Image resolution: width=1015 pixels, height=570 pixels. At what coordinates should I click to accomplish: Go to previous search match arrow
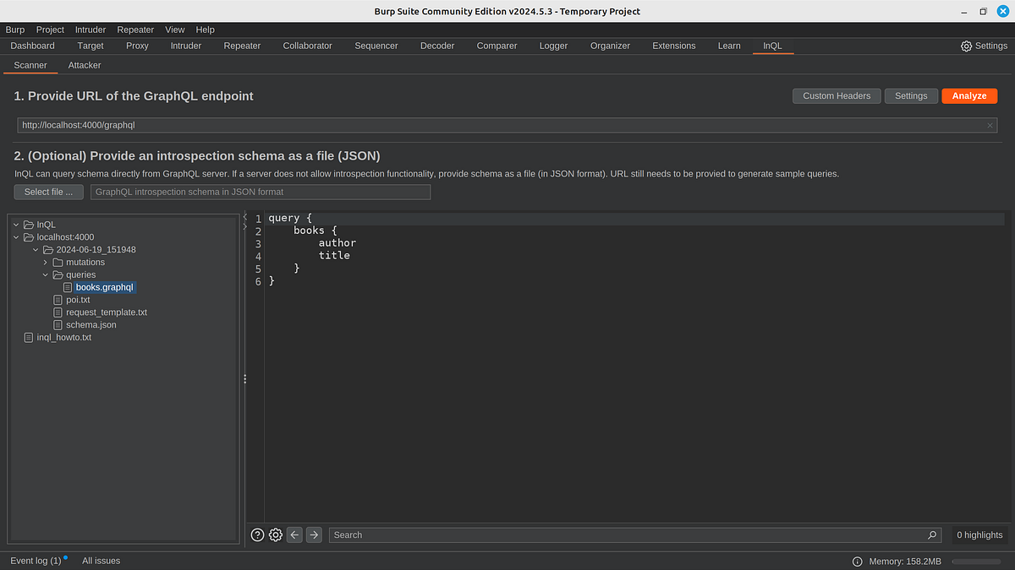[294, 535]
